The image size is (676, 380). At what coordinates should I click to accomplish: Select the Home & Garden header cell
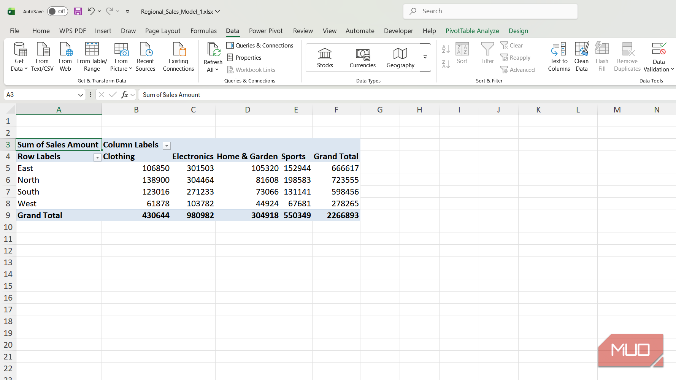(x=248, y=157)
